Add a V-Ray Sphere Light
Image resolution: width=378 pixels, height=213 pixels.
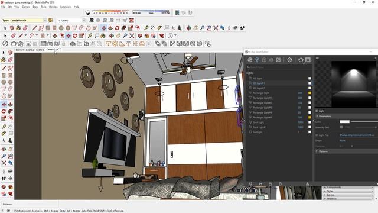pos(115,44)
